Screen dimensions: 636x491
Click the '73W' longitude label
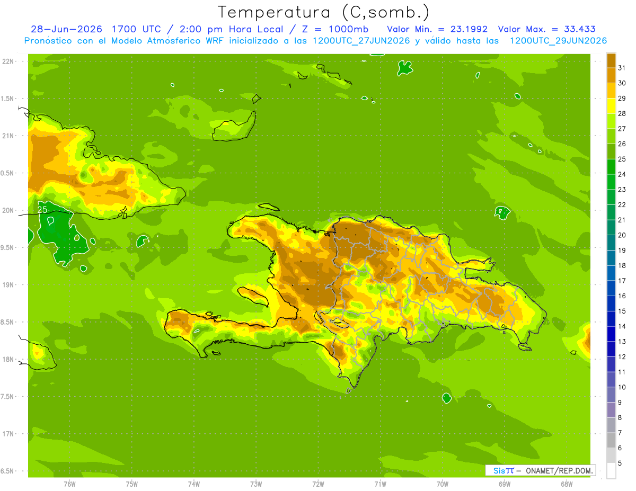click(256, 484)
